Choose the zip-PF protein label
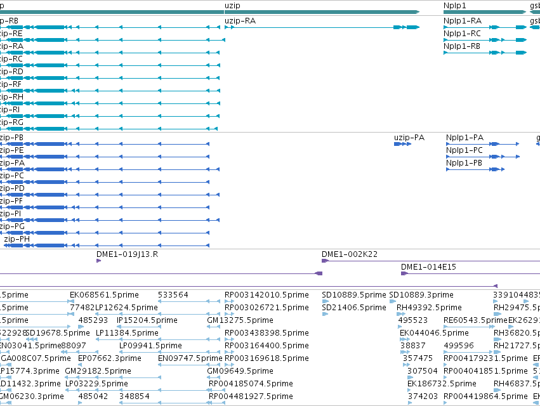 tap(11, 201)
